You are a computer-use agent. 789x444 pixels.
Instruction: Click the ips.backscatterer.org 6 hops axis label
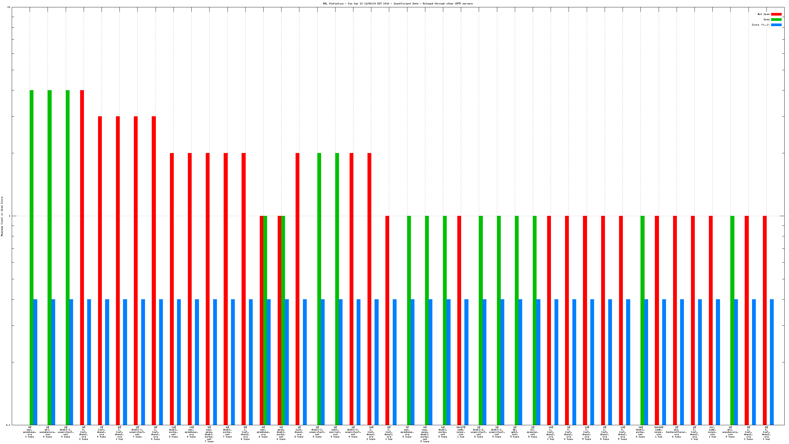[676, 432]
